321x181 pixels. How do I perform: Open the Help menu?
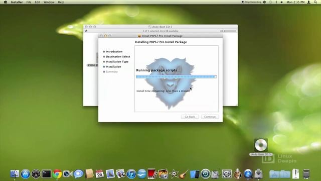61,2
